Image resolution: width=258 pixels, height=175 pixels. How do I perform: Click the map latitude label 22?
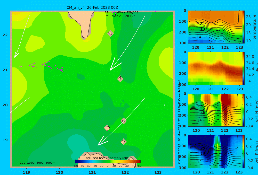[x=5, y=35]
